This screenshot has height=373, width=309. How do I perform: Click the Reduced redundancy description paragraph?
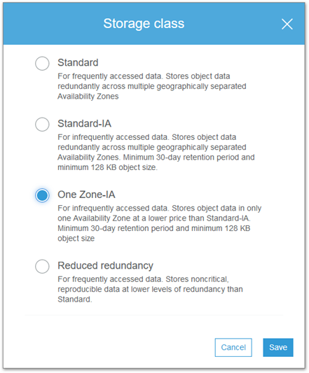tap(151, 289)
